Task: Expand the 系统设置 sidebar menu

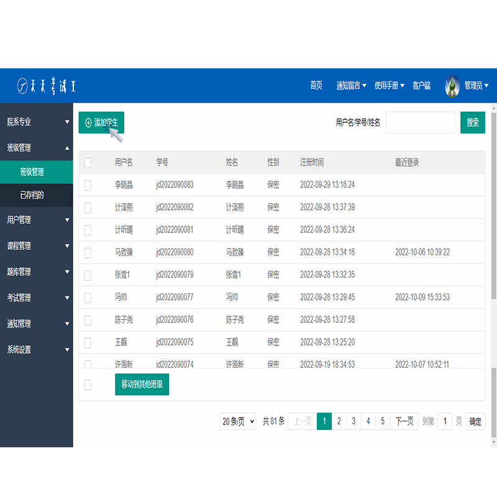Action: tap(37, 350)
